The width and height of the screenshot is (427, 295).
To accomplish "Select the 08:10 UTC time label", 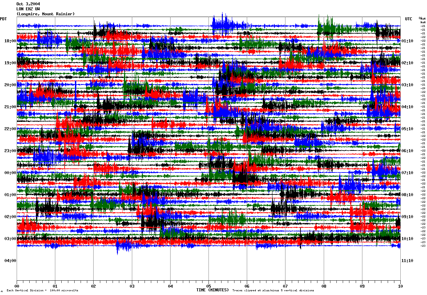I will point(407,195).
